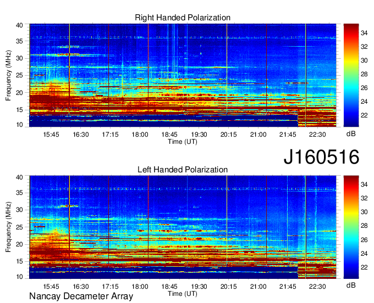Click the 21:45 tick under Left Handed plot
The height and width of the screenshot is (303, 374).
288,286
